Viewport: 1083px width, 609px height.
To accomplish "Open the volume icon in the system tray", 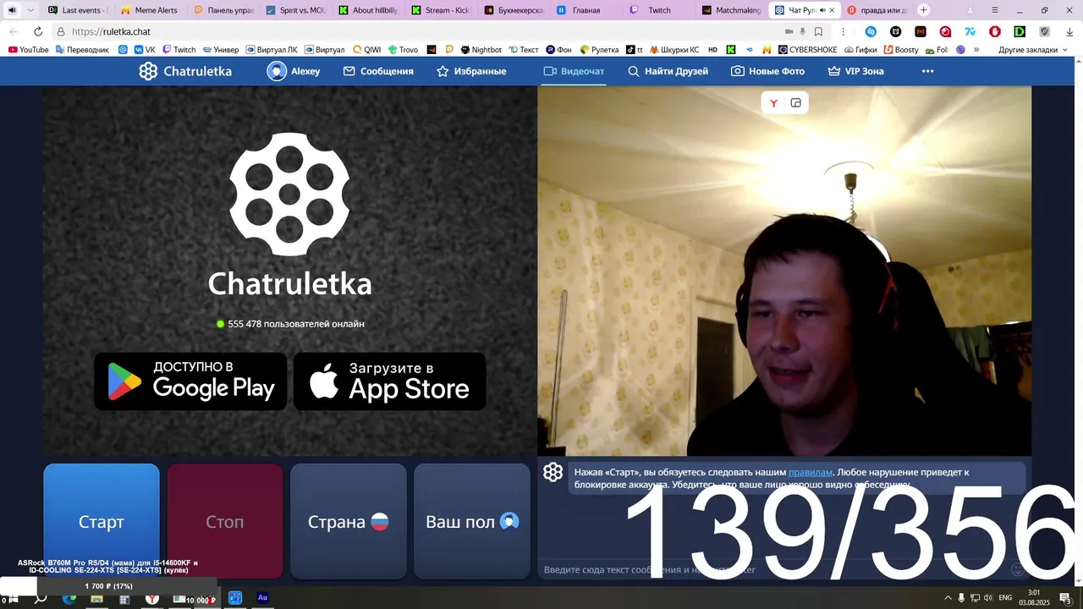I will tap(987, 597).
